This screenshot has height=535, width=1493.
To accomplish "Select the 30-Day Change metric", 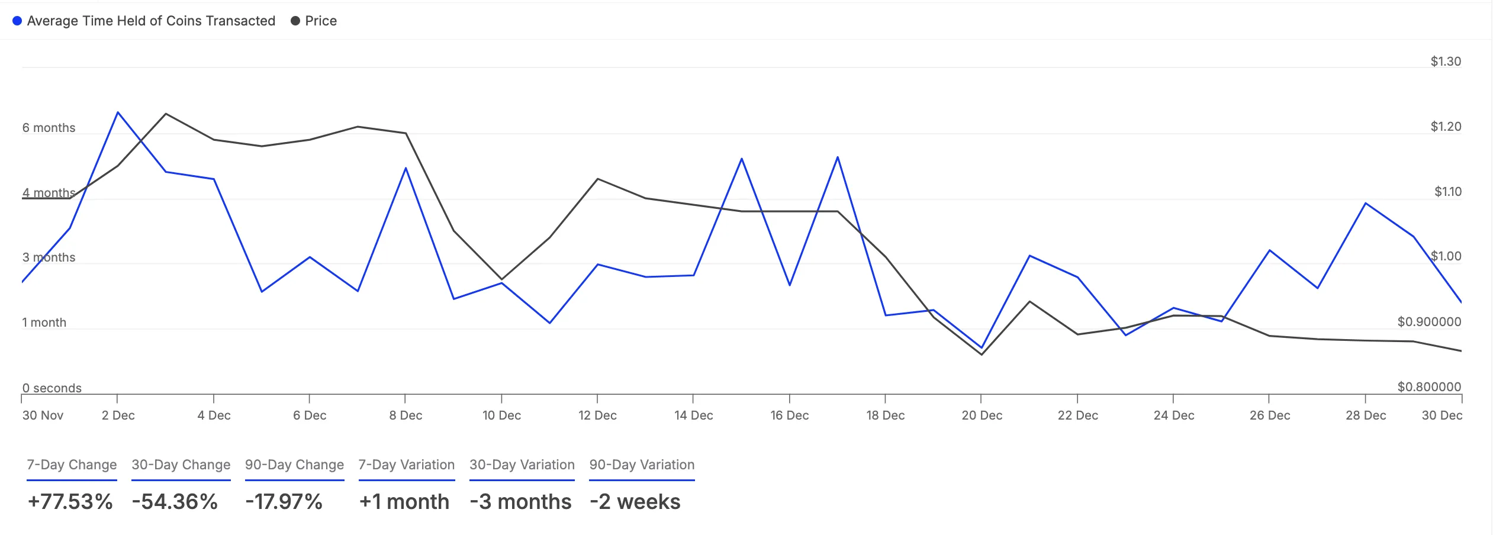I will (181, 465).
